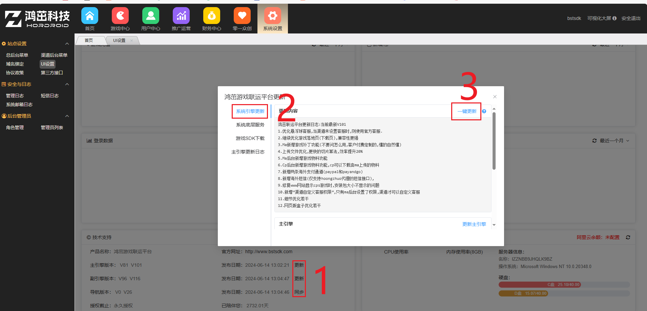Click the dialog scrollbar up arrow
The image size is (647, 311).
494,109
